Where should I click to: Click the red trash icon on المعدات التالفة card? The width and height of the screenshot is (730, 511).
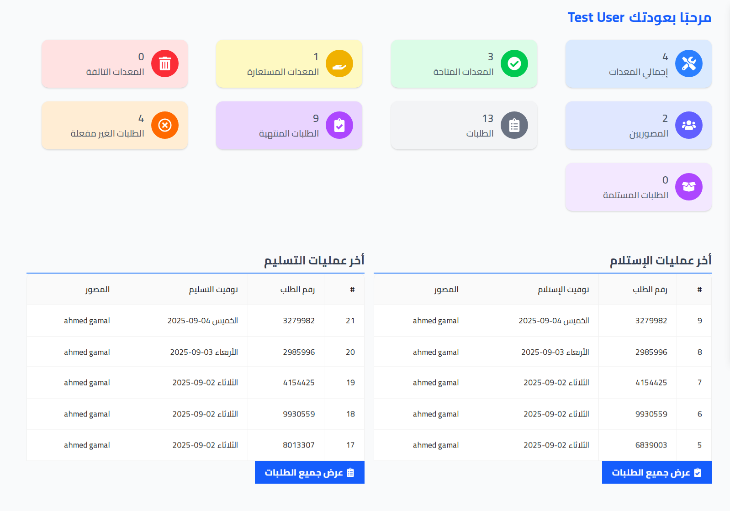(x=165, y=63)
